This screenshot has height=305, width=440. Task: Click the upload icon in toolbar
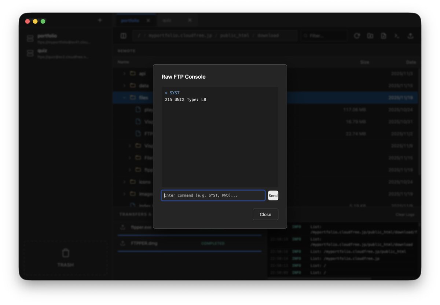pos(410,35)
